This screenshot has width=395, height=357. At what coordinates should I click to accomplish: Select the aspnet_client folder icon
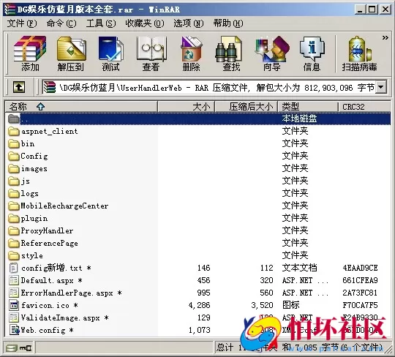[x=14, y=131]
